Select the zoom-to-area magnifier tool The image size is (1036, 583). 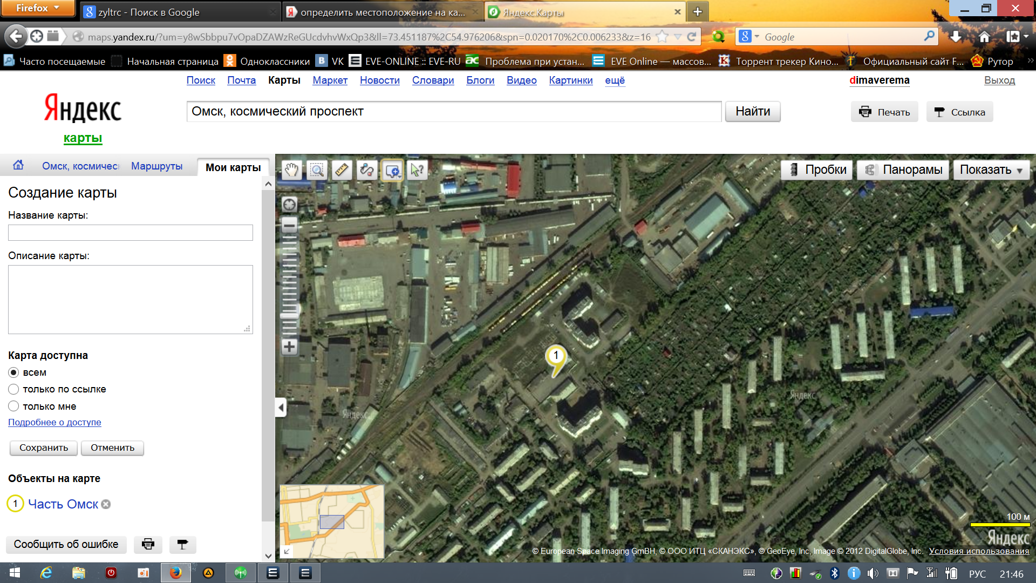click(x=317, y=171)
